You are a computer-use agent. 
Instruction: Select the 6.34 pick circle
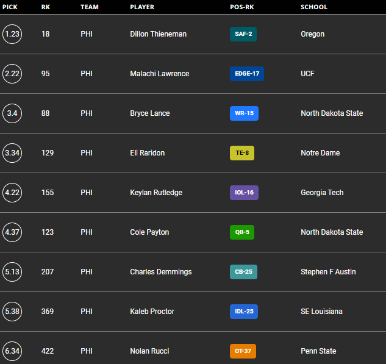coord(12,351)
